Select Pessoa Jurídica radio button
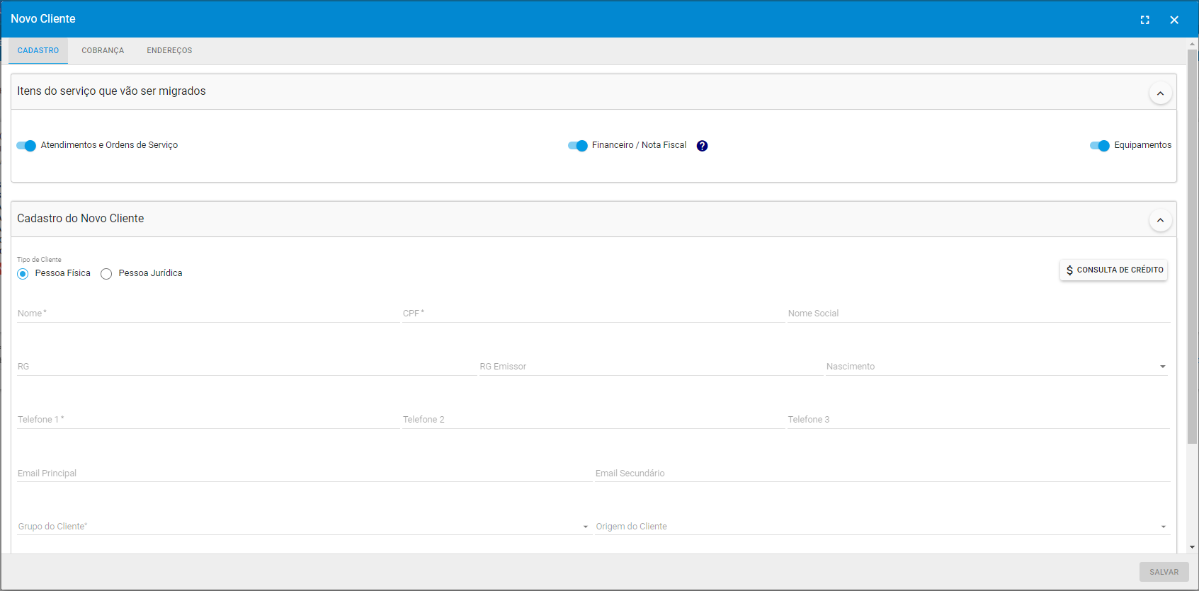The width and height of the screenshot is (1199, 591). point(106,274)
